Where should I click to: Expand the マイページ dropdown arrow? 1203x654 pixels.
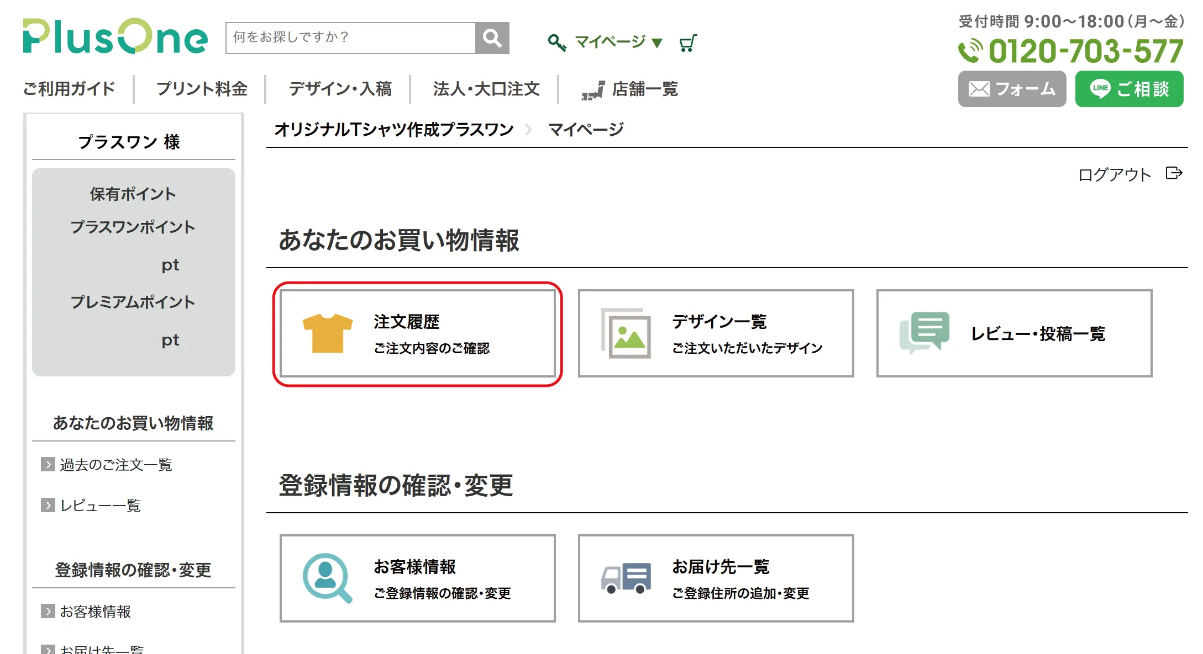tap(657, 42)
